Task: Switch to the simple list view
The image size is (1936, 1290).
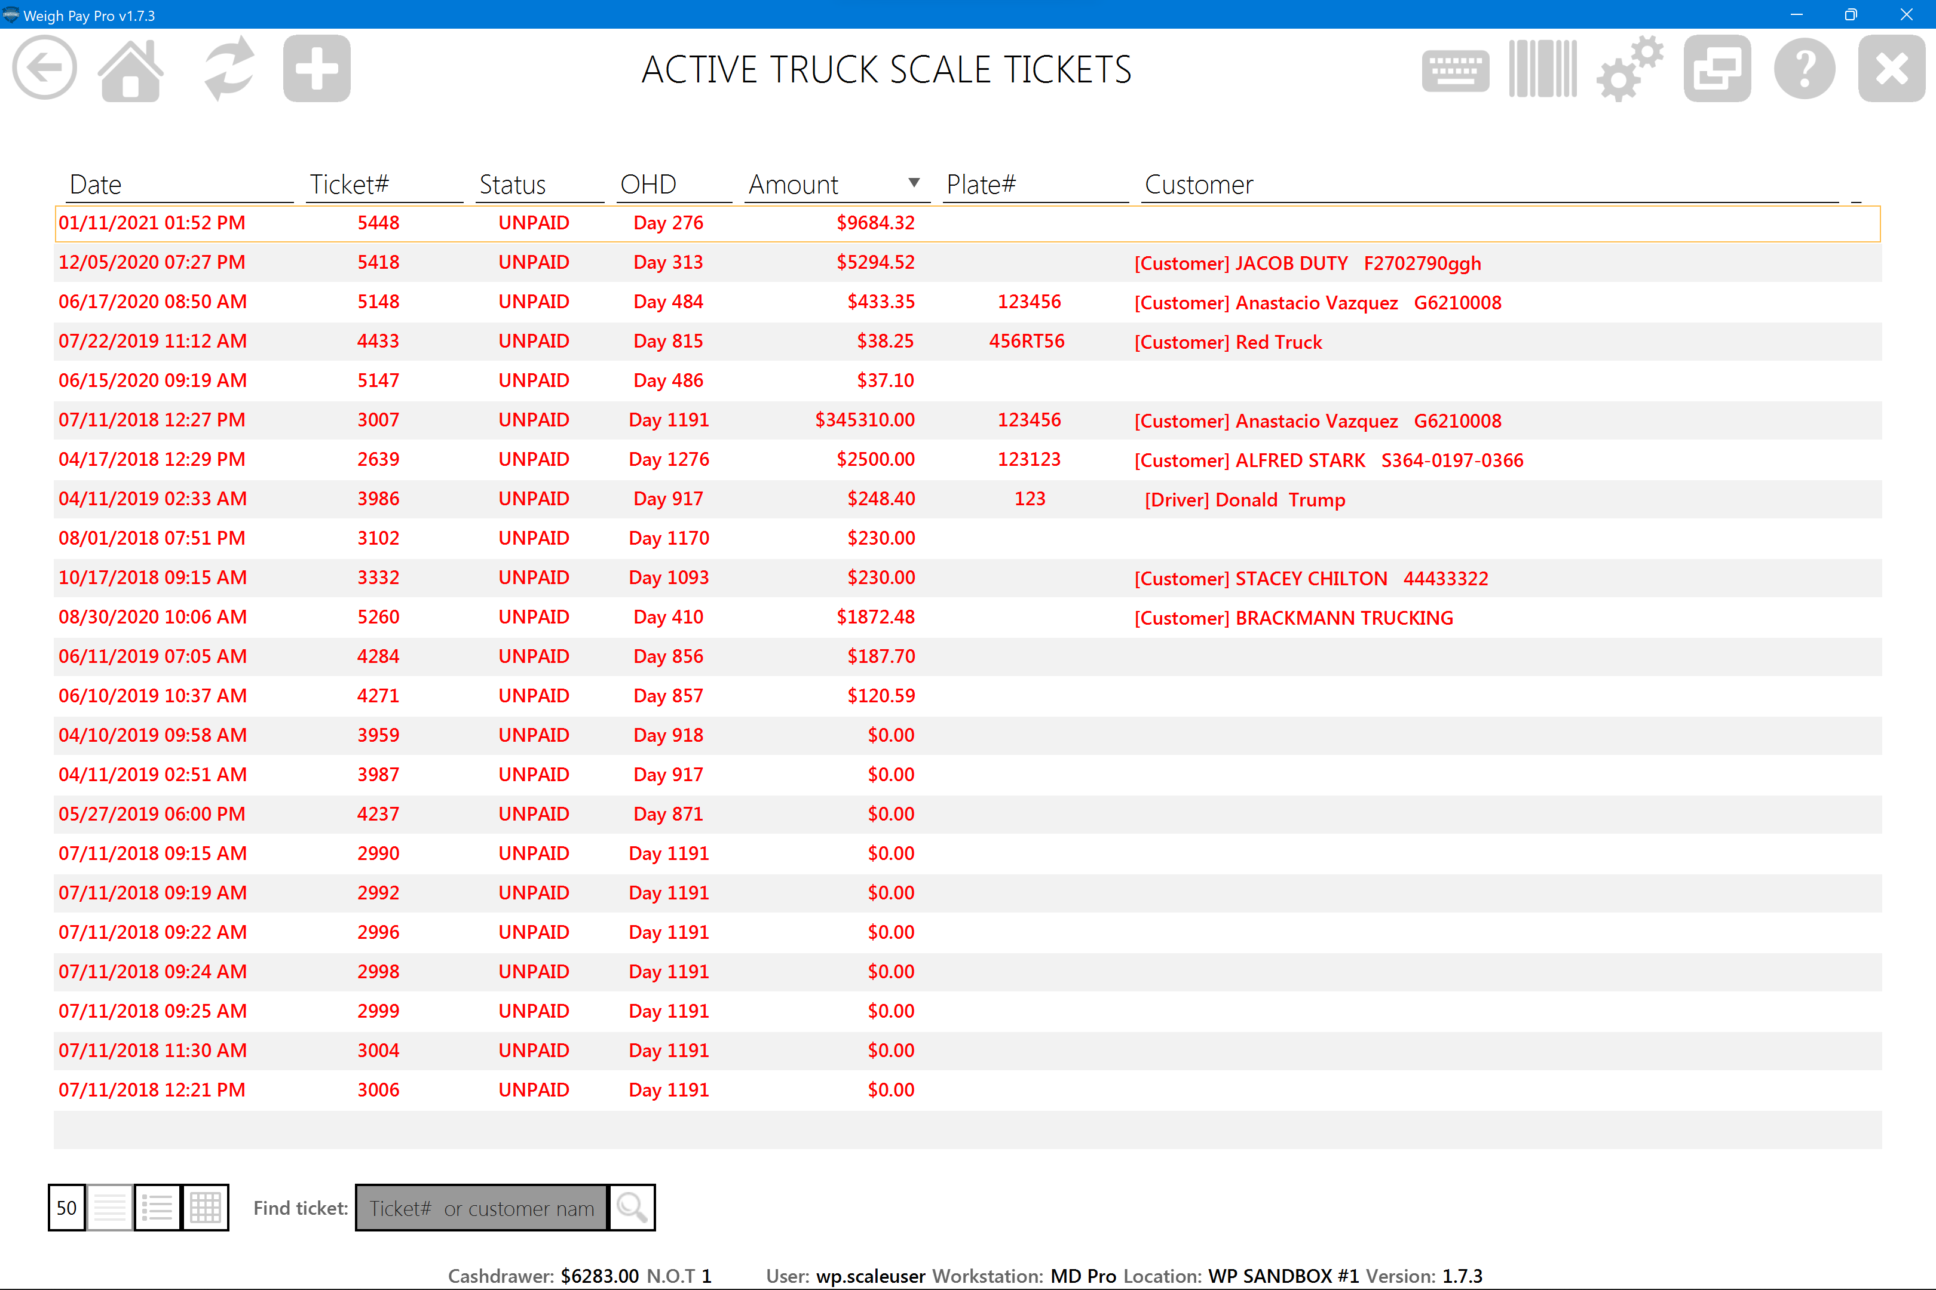Action: [x=109, y=1207]
